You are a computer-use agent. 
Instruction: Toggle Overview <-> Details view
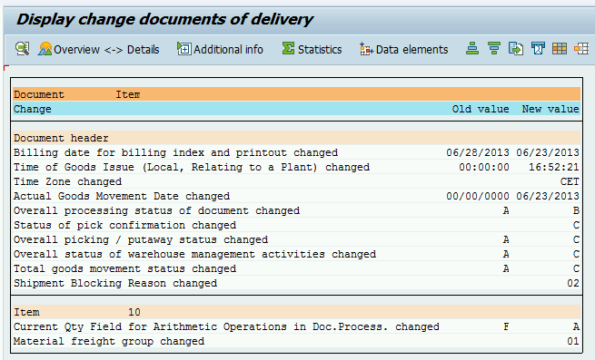click(98, 49)
